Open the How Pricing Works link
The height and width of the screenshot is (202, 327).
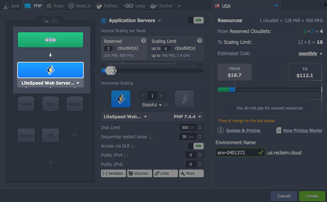[302, 130]
